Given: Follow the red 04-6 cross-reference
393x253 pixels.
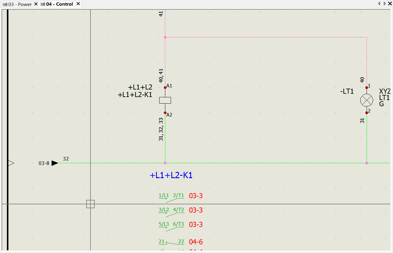Looking at the screenshot, I should click(196, 242).
